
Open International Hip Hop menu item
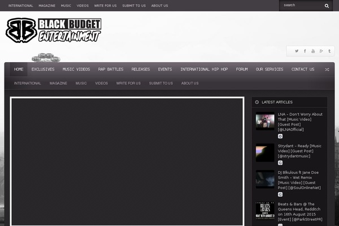click(x=204, y=69)
